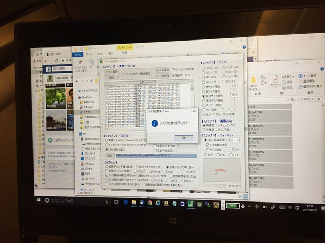The height and width of the screenshot is (243, 325).
Task: Click refresh icon in right Explorer address bar
Action: click(x=292, y=100)
